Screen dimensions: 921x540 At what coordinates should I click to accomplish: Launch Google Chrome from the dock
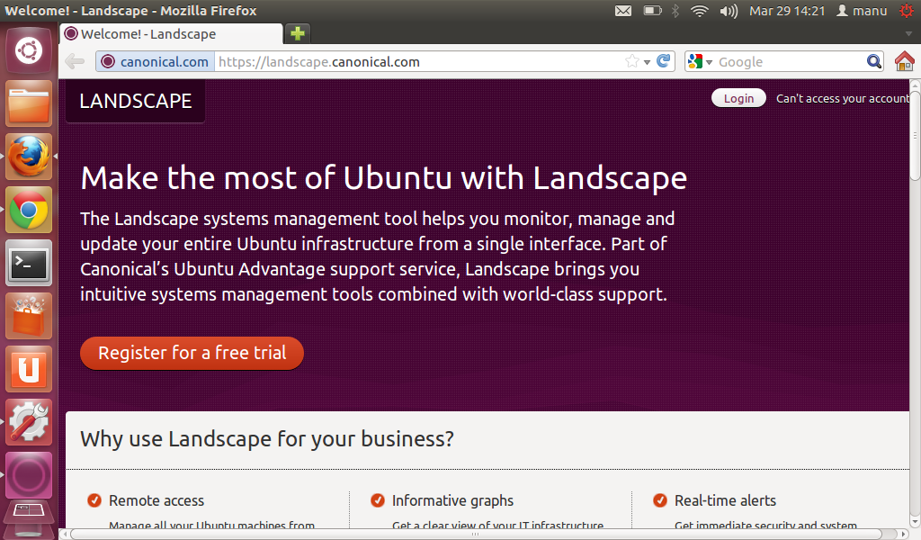pos(29,210)
